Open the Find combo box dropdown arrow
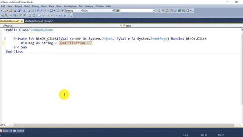 click(153, 11)
